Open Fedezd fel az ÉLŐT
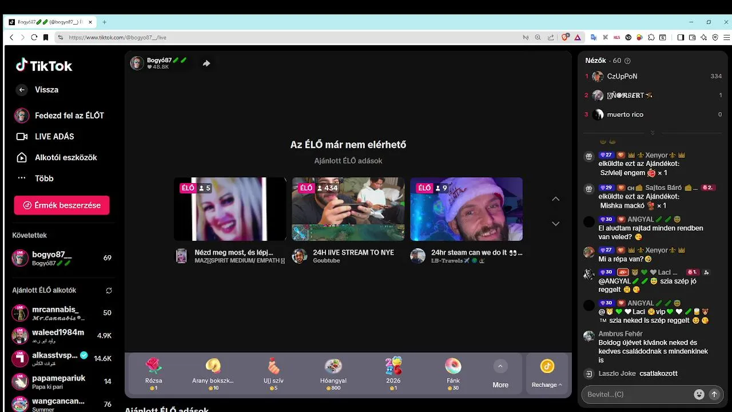Image resolution: width=732 pixels, height=412 pixels. point(59,116)
